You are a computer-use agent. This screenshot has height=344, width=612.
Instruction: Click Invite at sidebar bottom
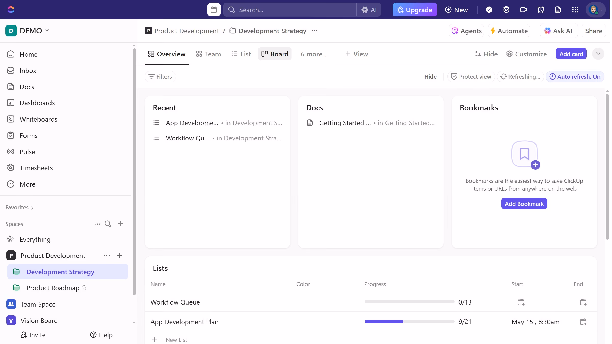pos(33,335)
